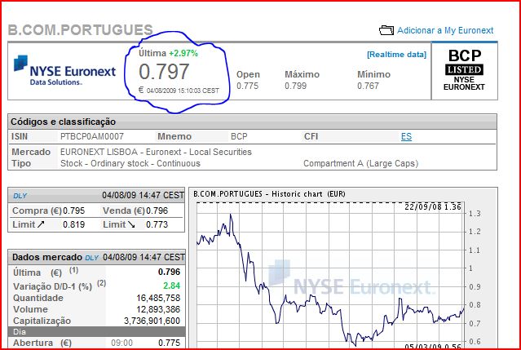This screenshot has height=350, width=521.
Task: Click the BCP Listed NYSE Euronext badge
Action: coord(464,70)
